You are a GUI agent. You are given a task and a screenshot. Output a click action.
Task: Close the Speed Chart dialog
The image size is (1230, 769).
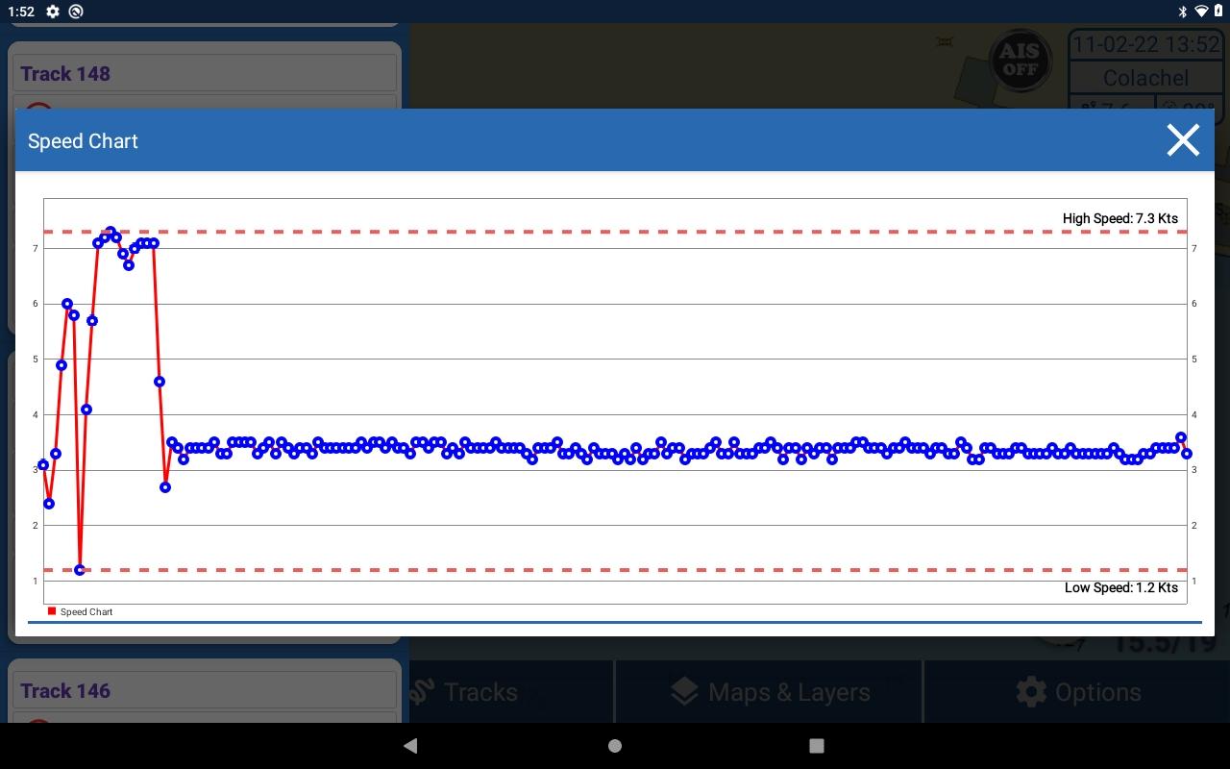(x=1183, y=140)
